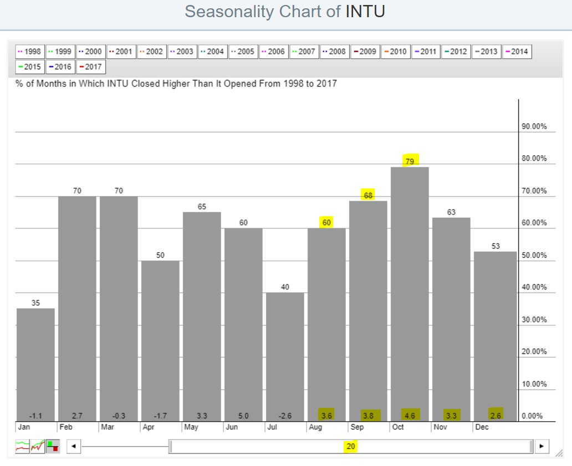Click the November bar labeled 63

pos(452,320)
